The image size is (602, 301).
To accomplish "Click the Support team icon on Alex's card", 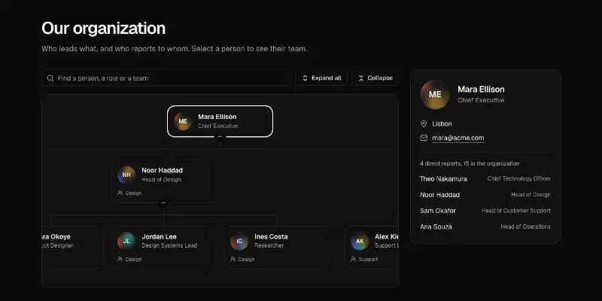I will tap(353, 259).
